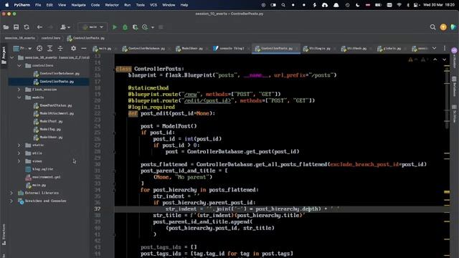The image size is (459, 258).
Task: Click Select Opened File target icon
Action: point(39,48)
